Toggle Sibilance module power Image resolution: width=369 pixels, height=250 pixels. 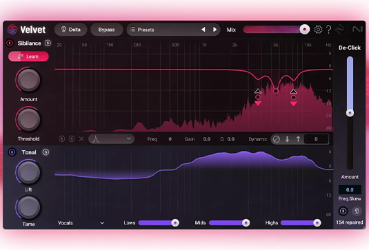[x=10, y=43]
